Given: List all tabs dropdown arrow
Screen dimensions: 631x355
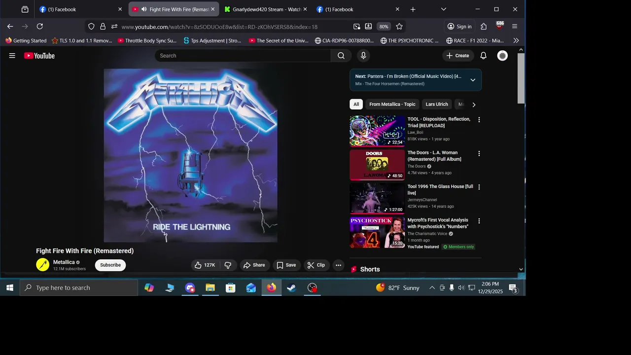Looking at the screenshot, I should click(x=444, y=9).
